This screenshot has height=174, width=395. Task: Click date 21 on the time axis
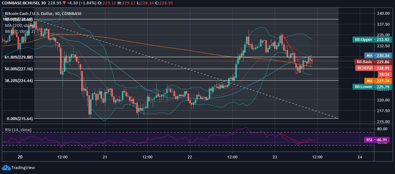[x=105, y=157]
